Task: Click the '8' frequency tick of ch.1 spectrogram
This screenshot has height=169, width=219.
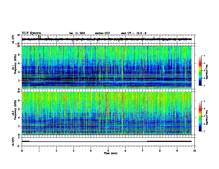Action: [x=19, y=55]
